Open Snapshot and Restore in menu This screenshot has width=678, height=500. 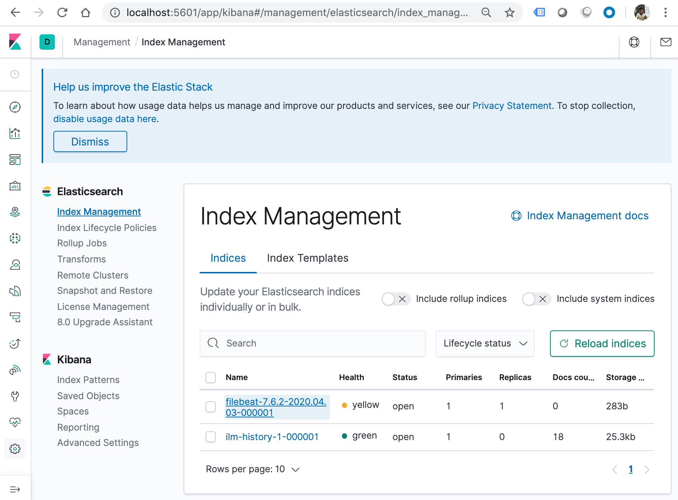pyautogui.click(x=105, y=291)
